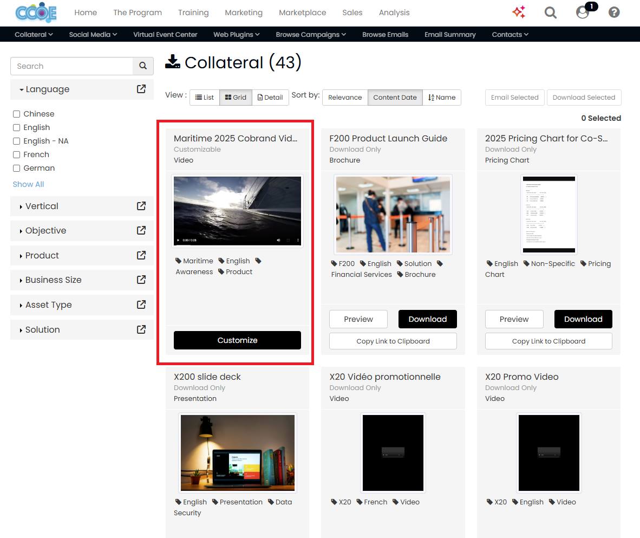Expand the Business Size filter section
This screenshot has height=538, width=640.
(50, 280)
